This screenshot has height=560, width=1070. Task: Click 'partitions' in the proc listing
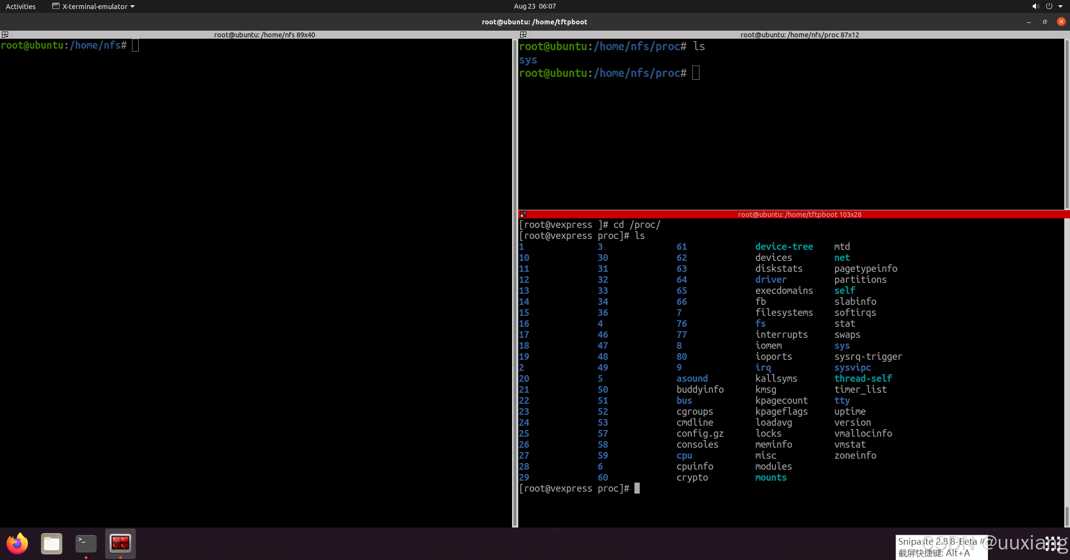point(861,280)
